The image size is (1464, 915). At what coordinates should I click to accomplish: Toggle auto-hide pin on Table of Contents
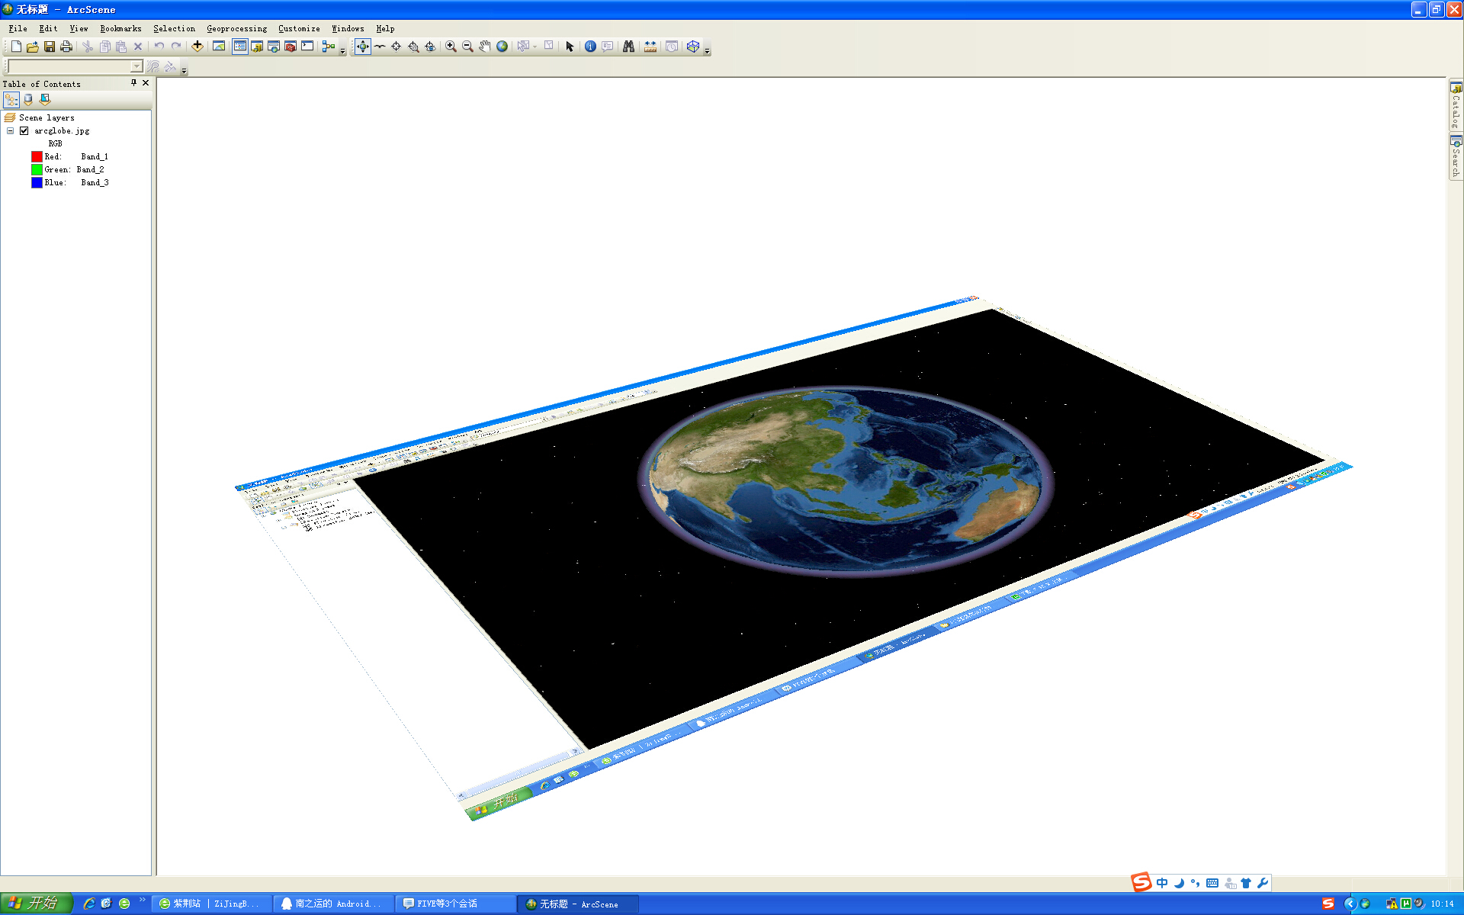click(x=133, y=83)
